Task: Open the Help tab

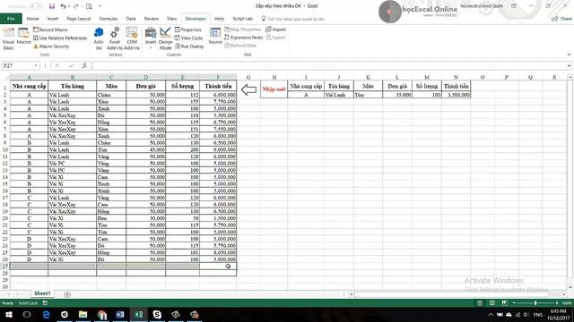Action: 219,19
